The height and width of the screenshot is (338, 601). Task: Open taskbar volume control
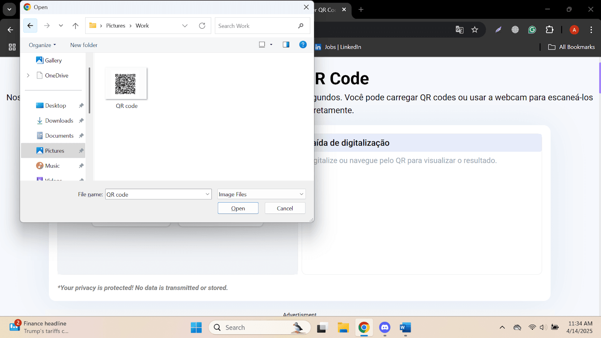[543, 327]
